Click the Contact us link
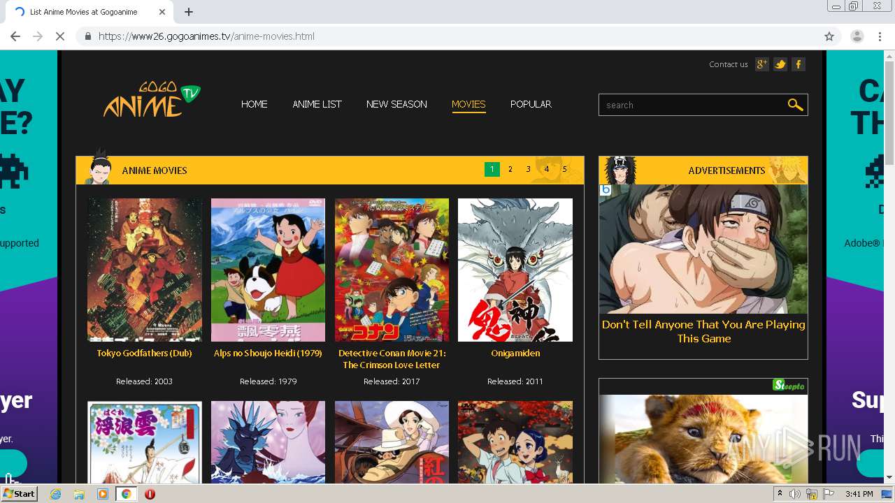The image size is (895, 503). point(729,64)
